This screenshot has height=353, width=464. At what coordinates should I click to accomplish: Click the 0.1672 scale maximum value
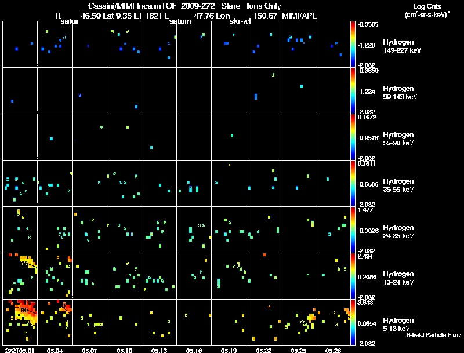(x=367, y=117)
